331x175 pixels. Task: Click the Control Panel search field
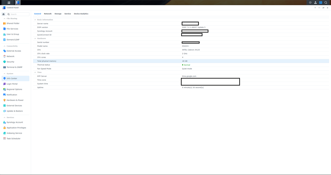point(18,14)
